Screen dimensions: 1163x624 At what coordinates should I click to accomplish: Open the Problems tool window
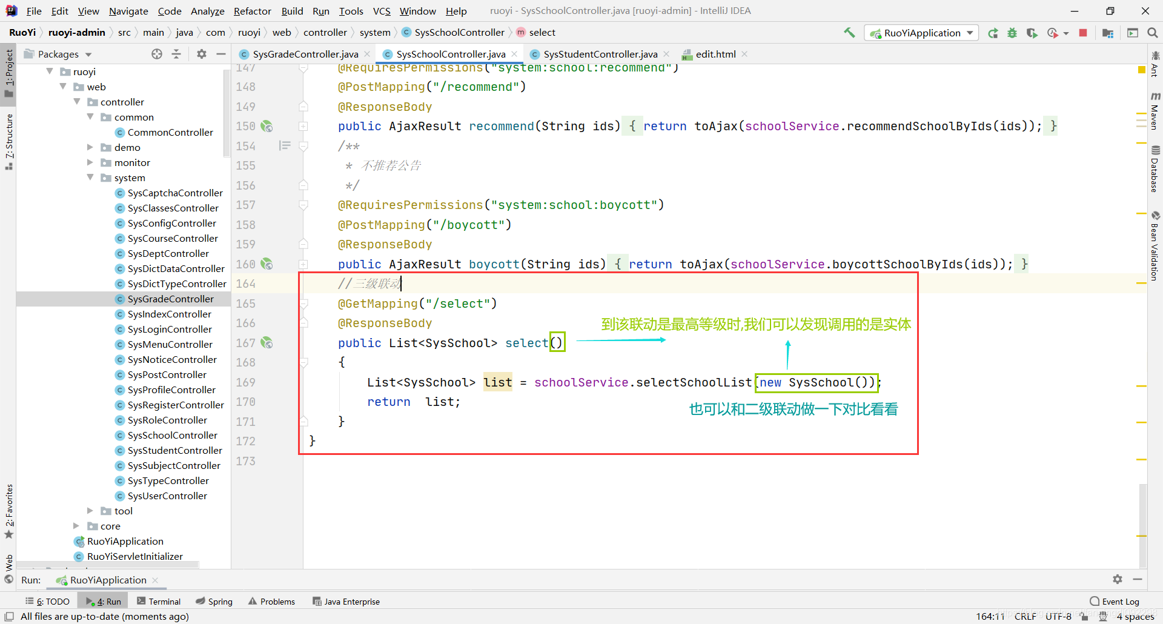click(x=271, y=601)
